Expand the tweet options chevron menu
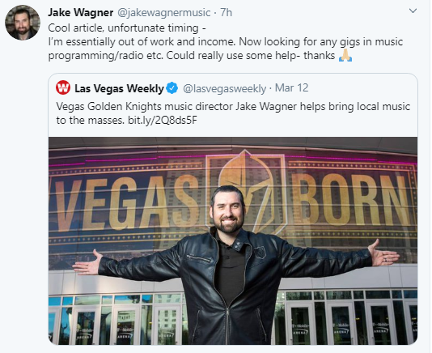The image size is (432, 353). click(x=413, y=11)
